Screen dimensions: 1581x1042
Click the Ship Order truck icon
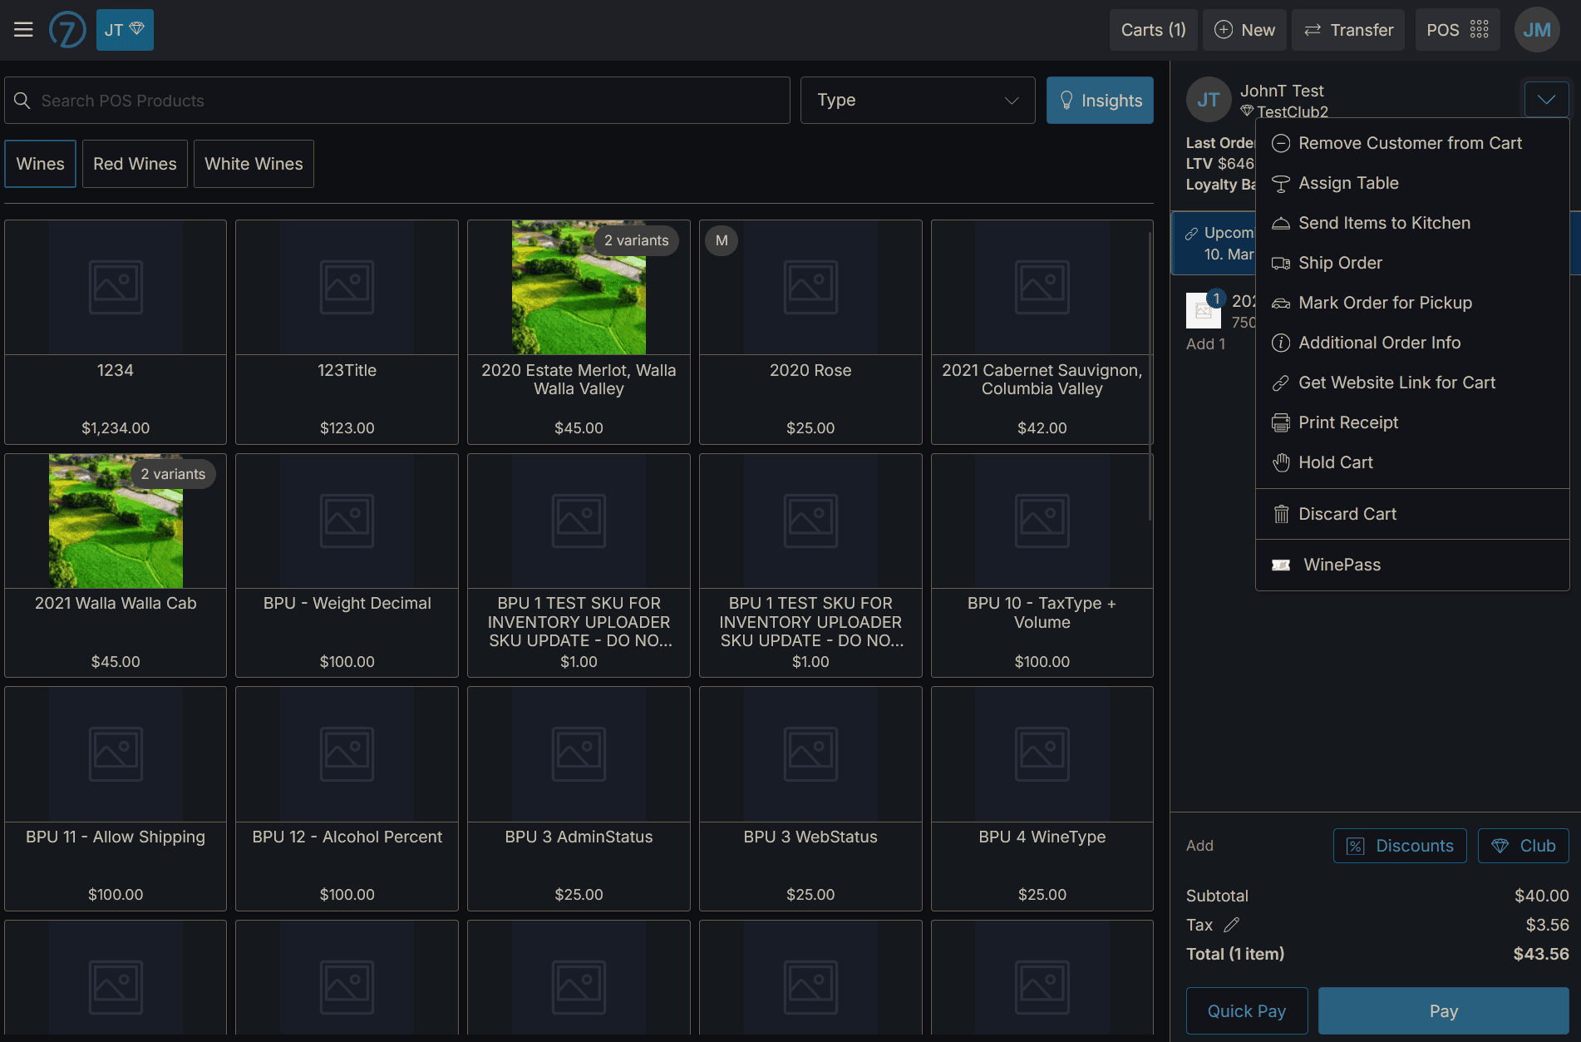(1281, 262)
